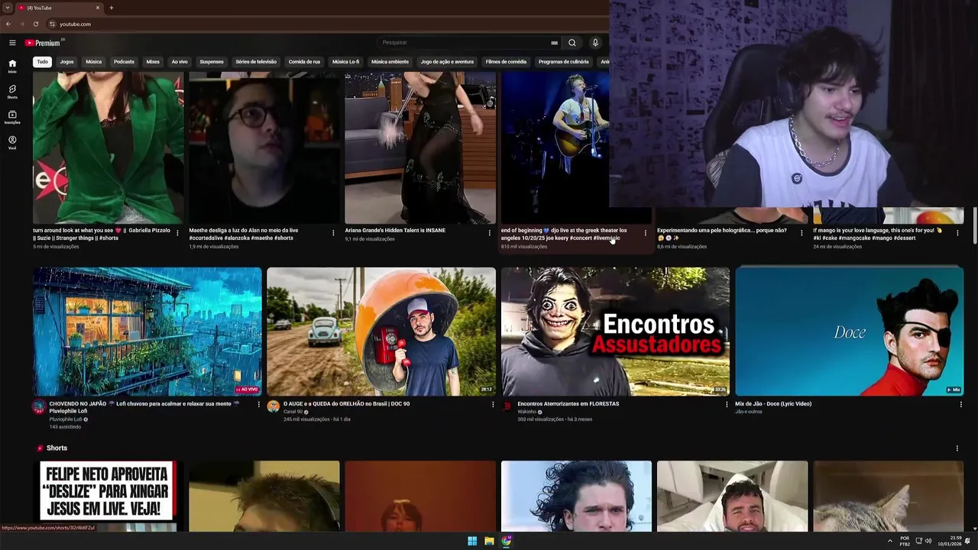Open the hamburger guide menu
This screenshot has height=550, width=978.
(12, 43)
